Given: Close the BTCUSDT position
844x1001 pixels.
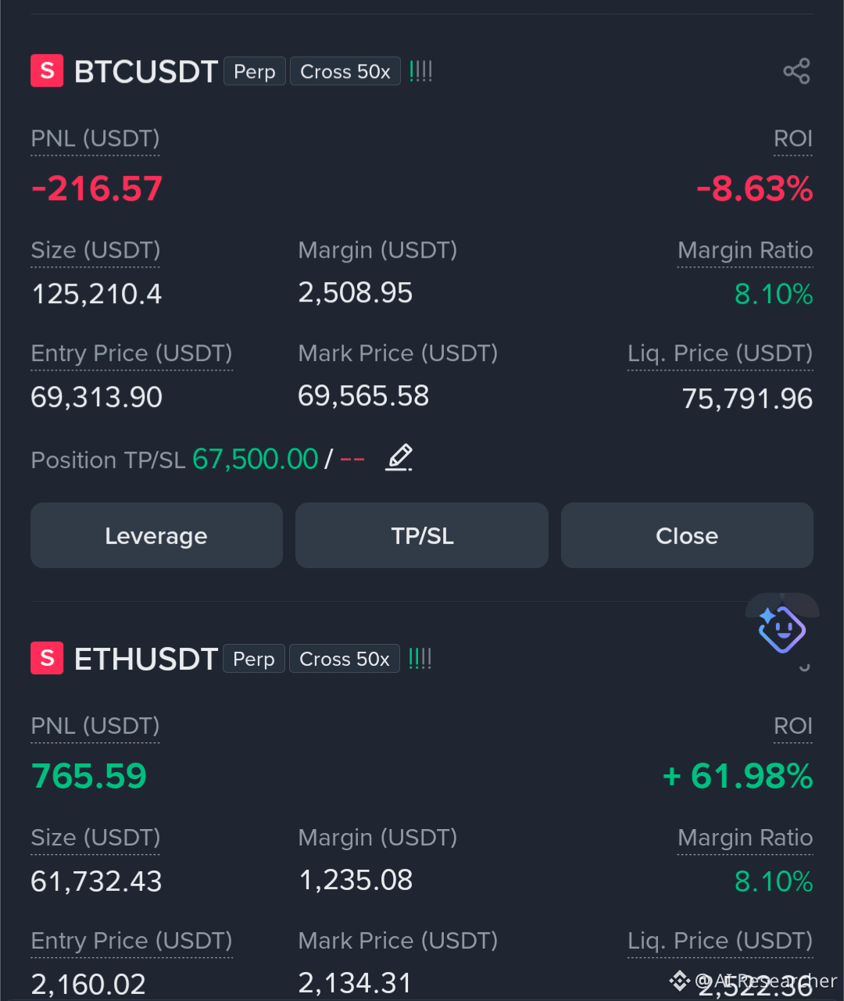Looking at the screenshot, I should (687, 535).
